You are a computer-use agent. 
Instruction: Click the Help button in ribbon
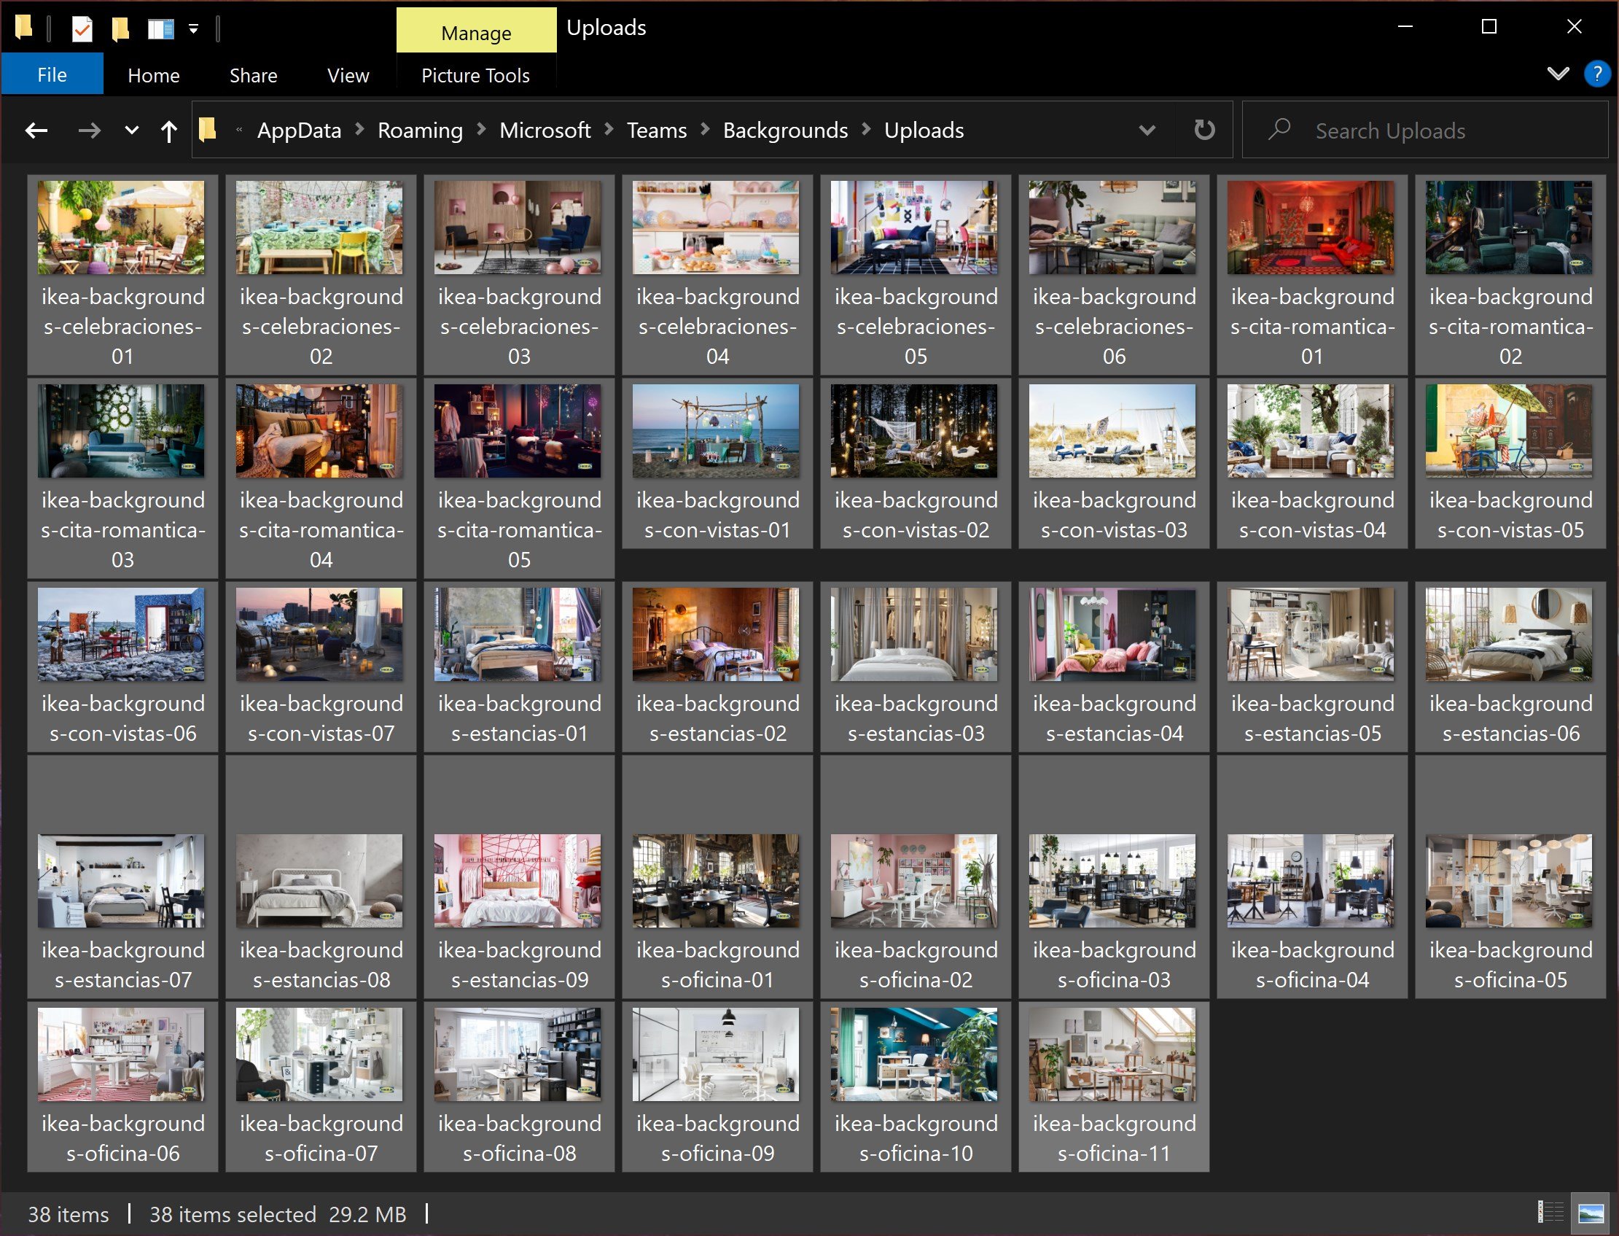tap(1597, 73)
